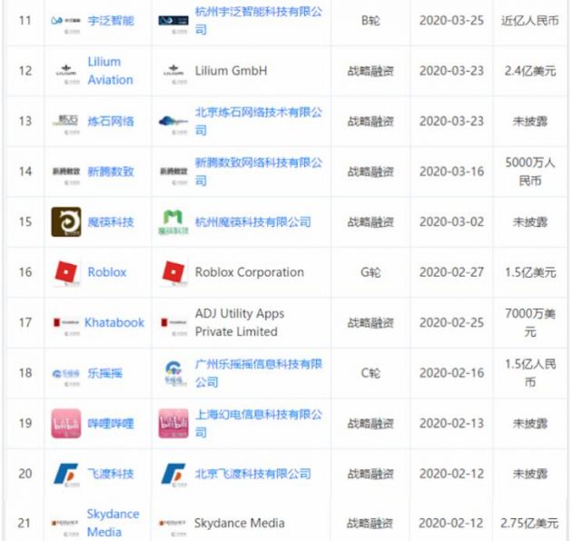Select row number 16
572x541 pixels.
click(25, 272)
